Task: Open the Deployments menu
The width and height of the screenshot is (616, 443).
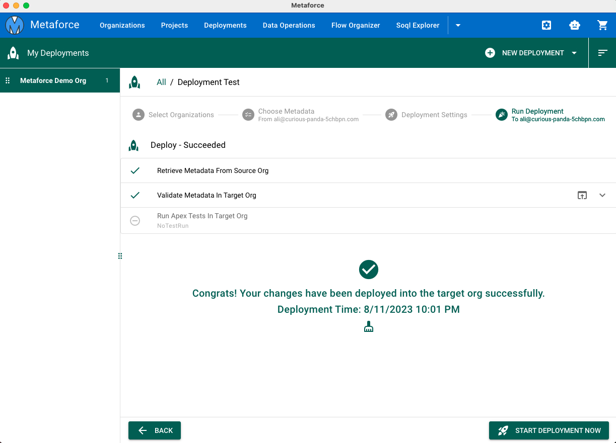Action: (225, 25)
